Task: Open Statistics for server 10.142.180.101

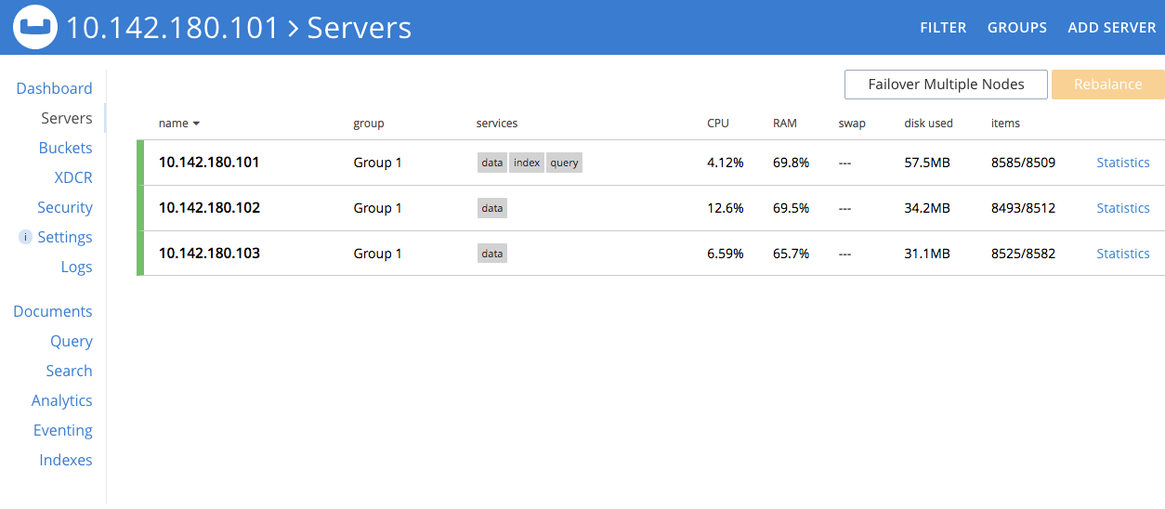Action: (1122, 163)
